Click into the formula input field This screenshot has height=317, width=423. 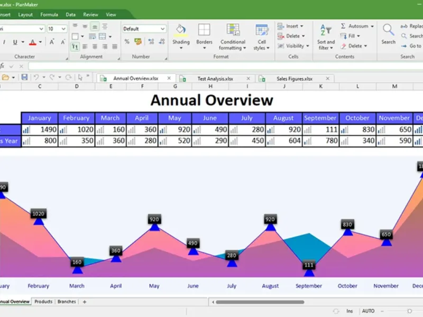point(225,66)
